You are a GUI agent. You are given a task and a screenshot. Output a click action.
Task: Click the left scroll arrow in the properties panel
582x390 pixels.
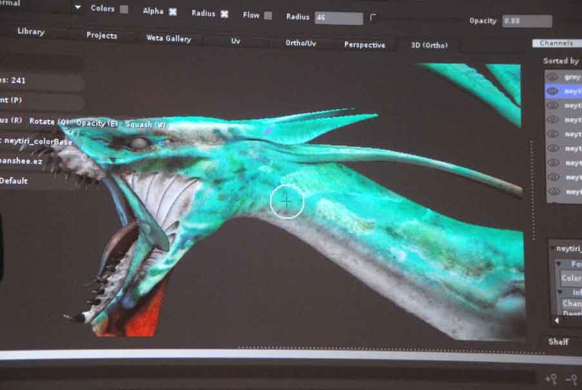[556, 320]
